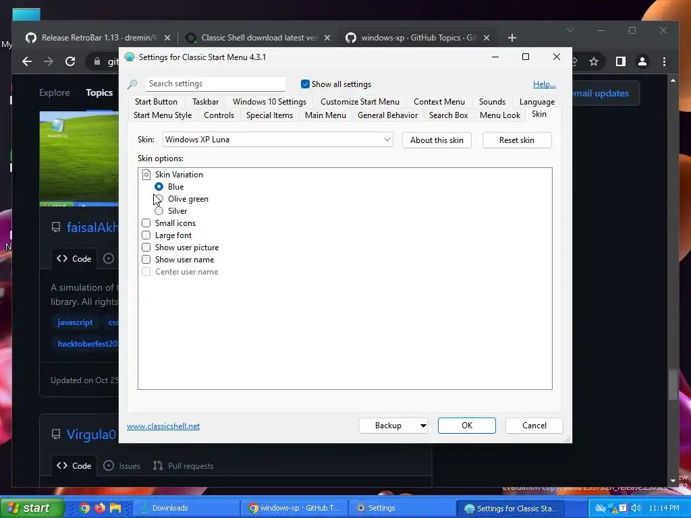Click the Reset skin button
This screenshot has width=691, height=518.
tap(516, 140)
